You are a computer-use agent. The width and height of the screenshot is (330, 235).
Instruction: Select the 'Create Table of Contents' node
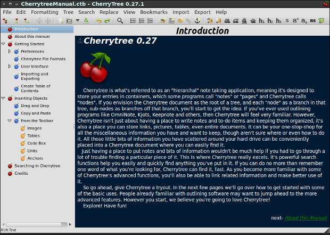36,88
